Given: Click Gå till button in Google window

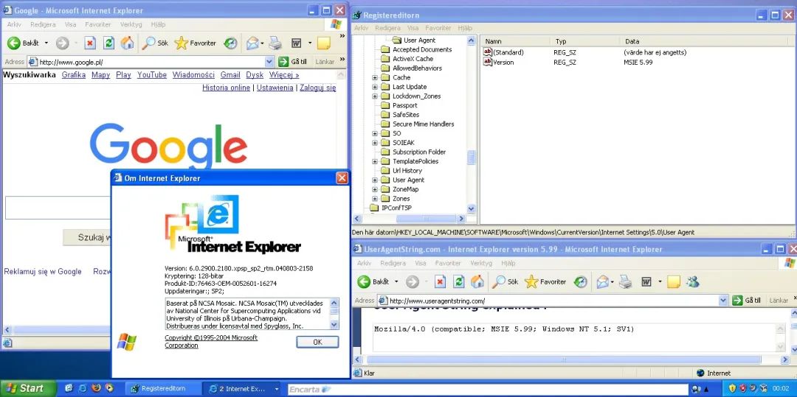Looking at the screenshot, I should tap(293, 62).
